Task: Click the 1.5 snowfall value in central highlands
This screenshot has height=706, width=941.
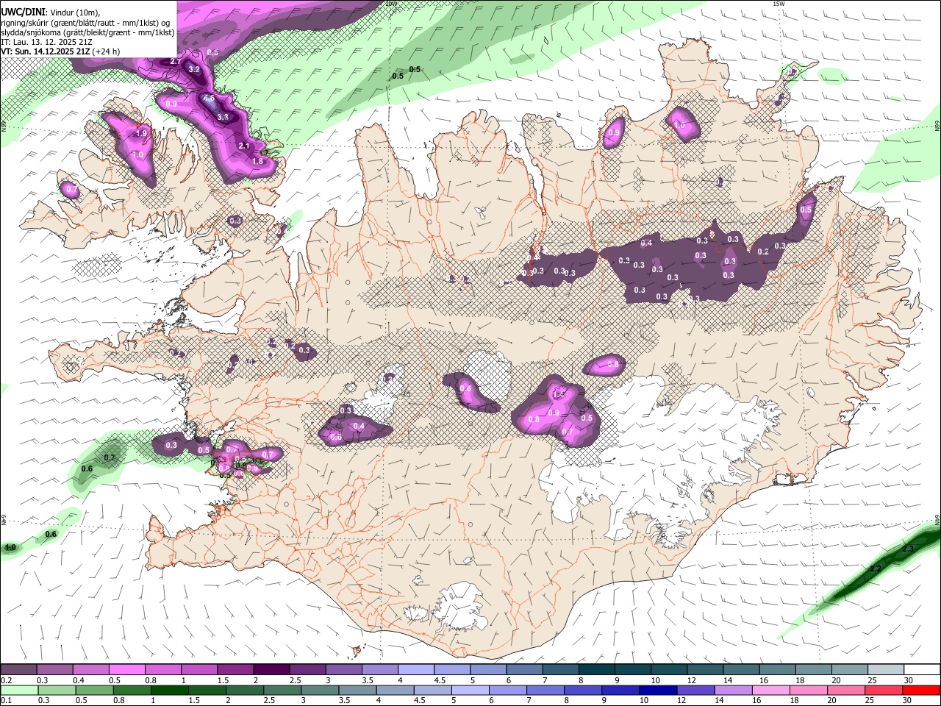Action: [558, 395]
